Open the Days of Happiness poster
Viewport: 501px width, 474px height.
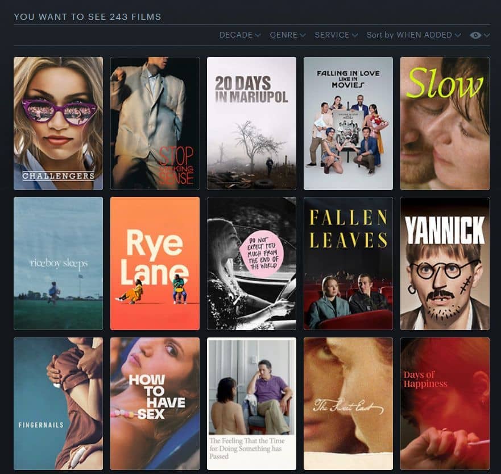pyautogui.click(x=445, y=403)
